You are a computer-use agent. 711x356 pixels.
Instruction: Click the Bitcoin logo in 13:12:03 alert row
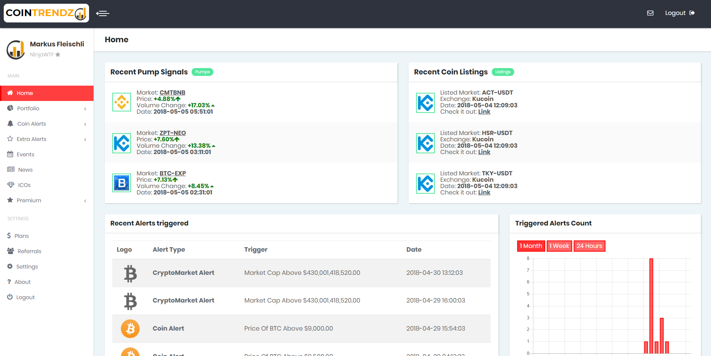(131, 273)
